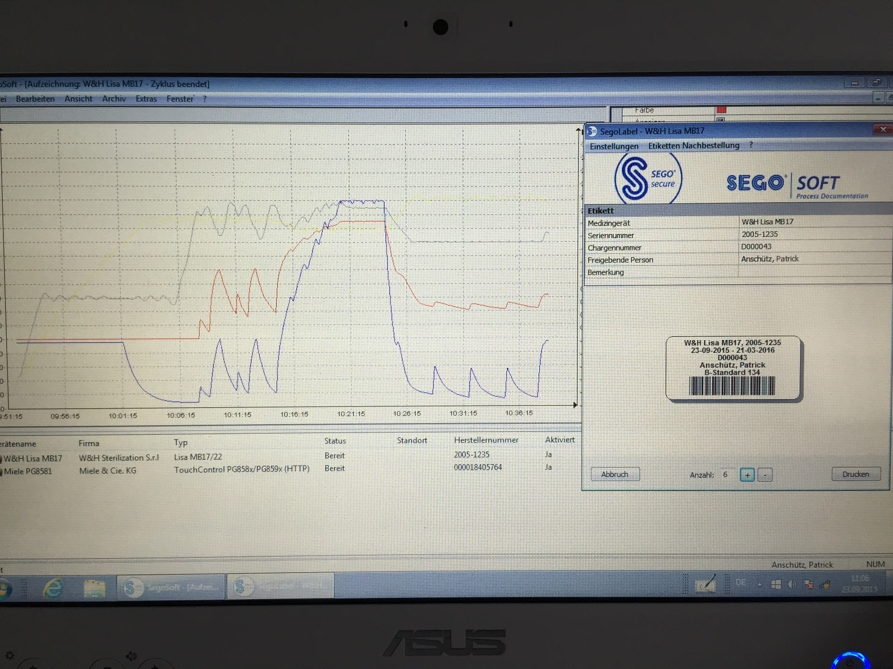This screenshot has width=893, height=669.
Task: Click the SEGO secure logo
Action: (x=648, y=178)
